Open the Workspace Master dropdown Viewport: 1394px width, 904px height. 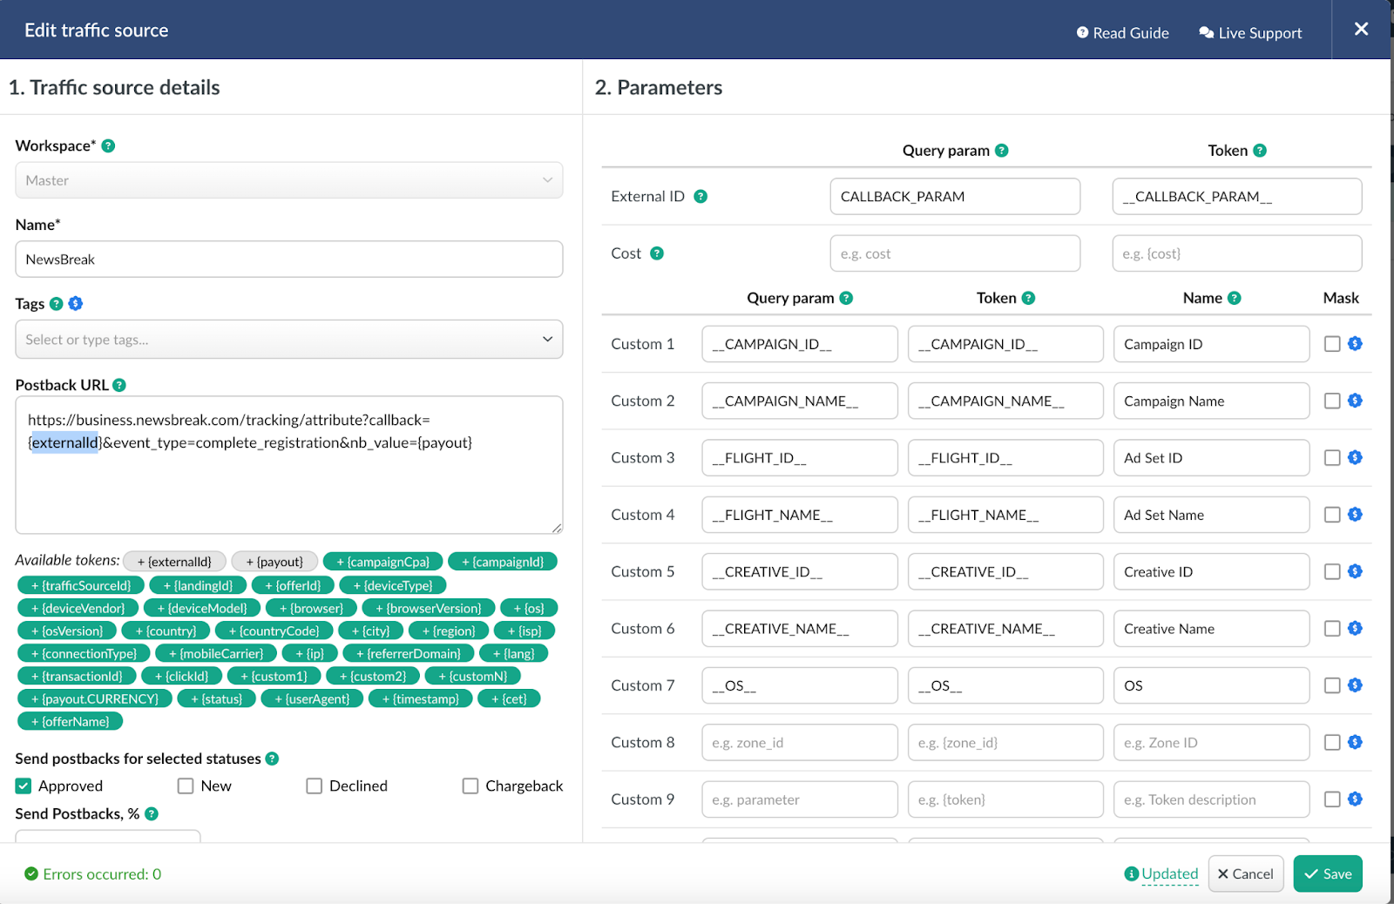click(288, 180)
